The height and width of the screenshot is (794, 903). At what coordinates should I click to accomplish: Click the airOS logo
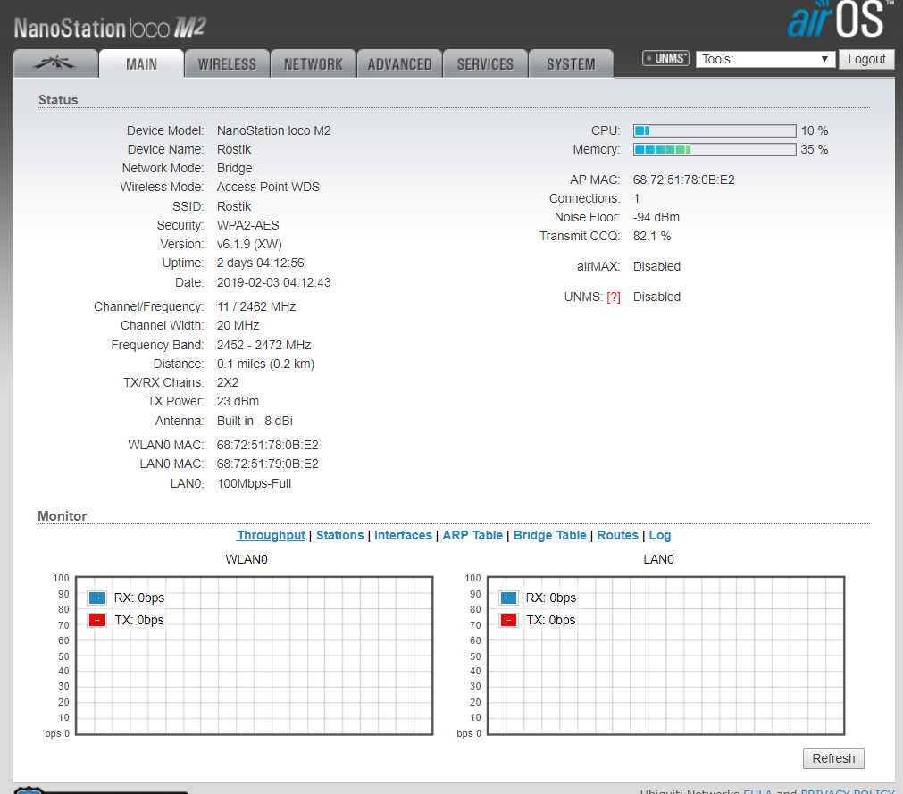(840, 20)
